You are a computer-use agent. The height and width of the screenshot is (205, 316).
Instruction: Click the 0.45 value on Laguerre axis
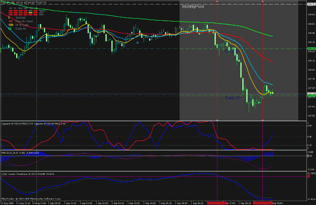(309, 136)
